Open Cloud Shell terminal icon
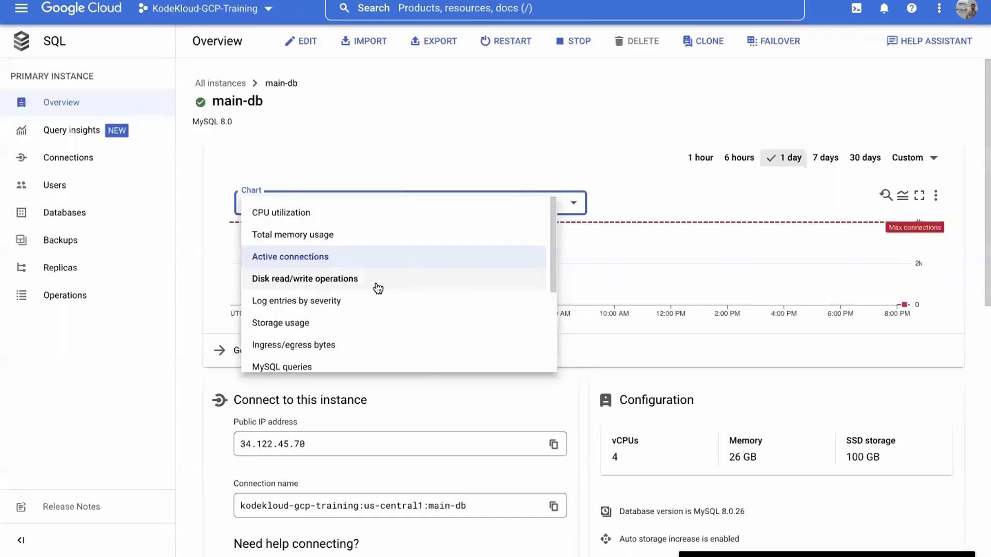The width and height of the screenshot is (991, 557). click(x=856, y=8)
